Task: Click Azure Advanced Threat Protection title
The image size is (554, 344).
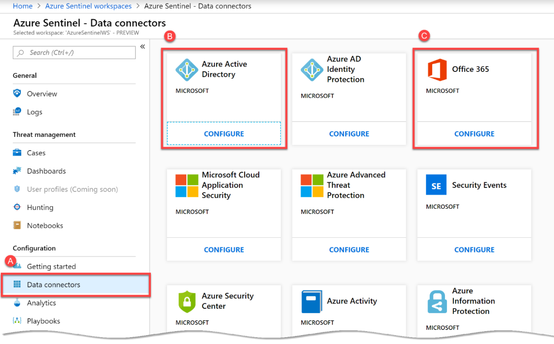Action: [356, 185]
